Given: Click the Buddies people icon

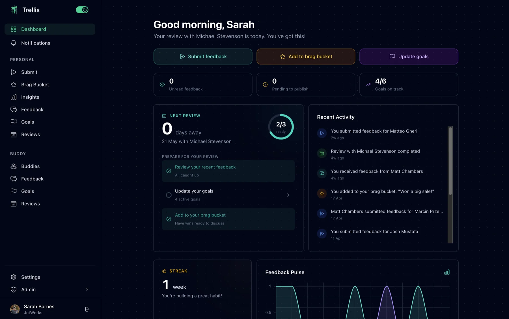Looking at the screenshot, I should [x=14, y=166].
